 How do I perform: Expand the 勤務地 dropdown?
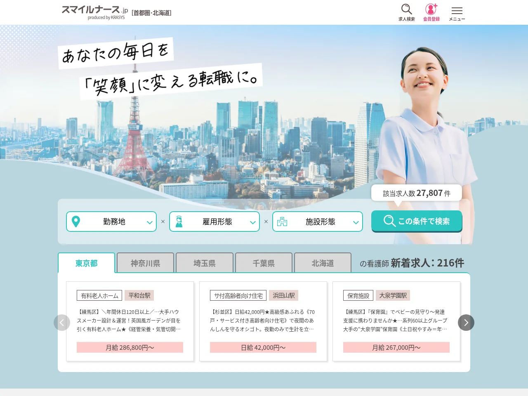click(111, 222)
